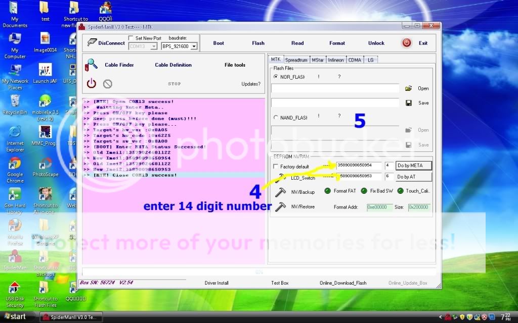The width and height of the screenshot is (518, 323).
Task: Click the Windows start button
Action: (15, 316)
